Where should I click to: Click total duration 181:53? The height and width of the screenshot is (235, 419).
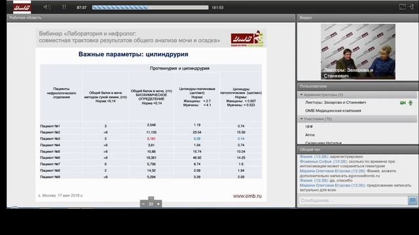pyautogui.click(x=217, y=7)
